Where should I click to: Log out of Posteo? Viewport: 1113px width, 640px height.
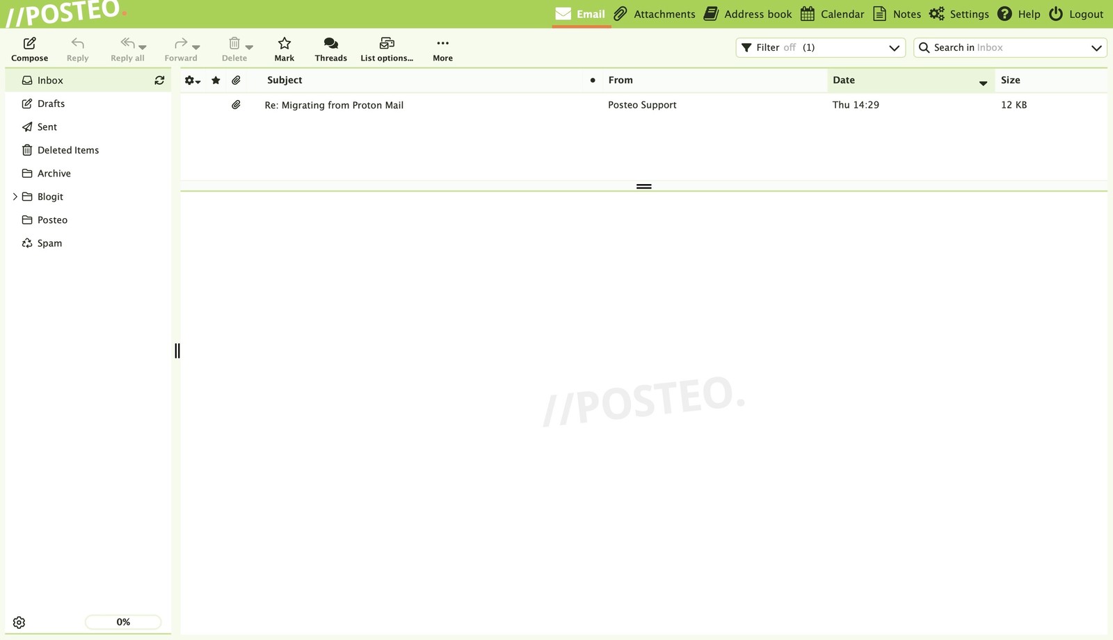[1076, 14]
